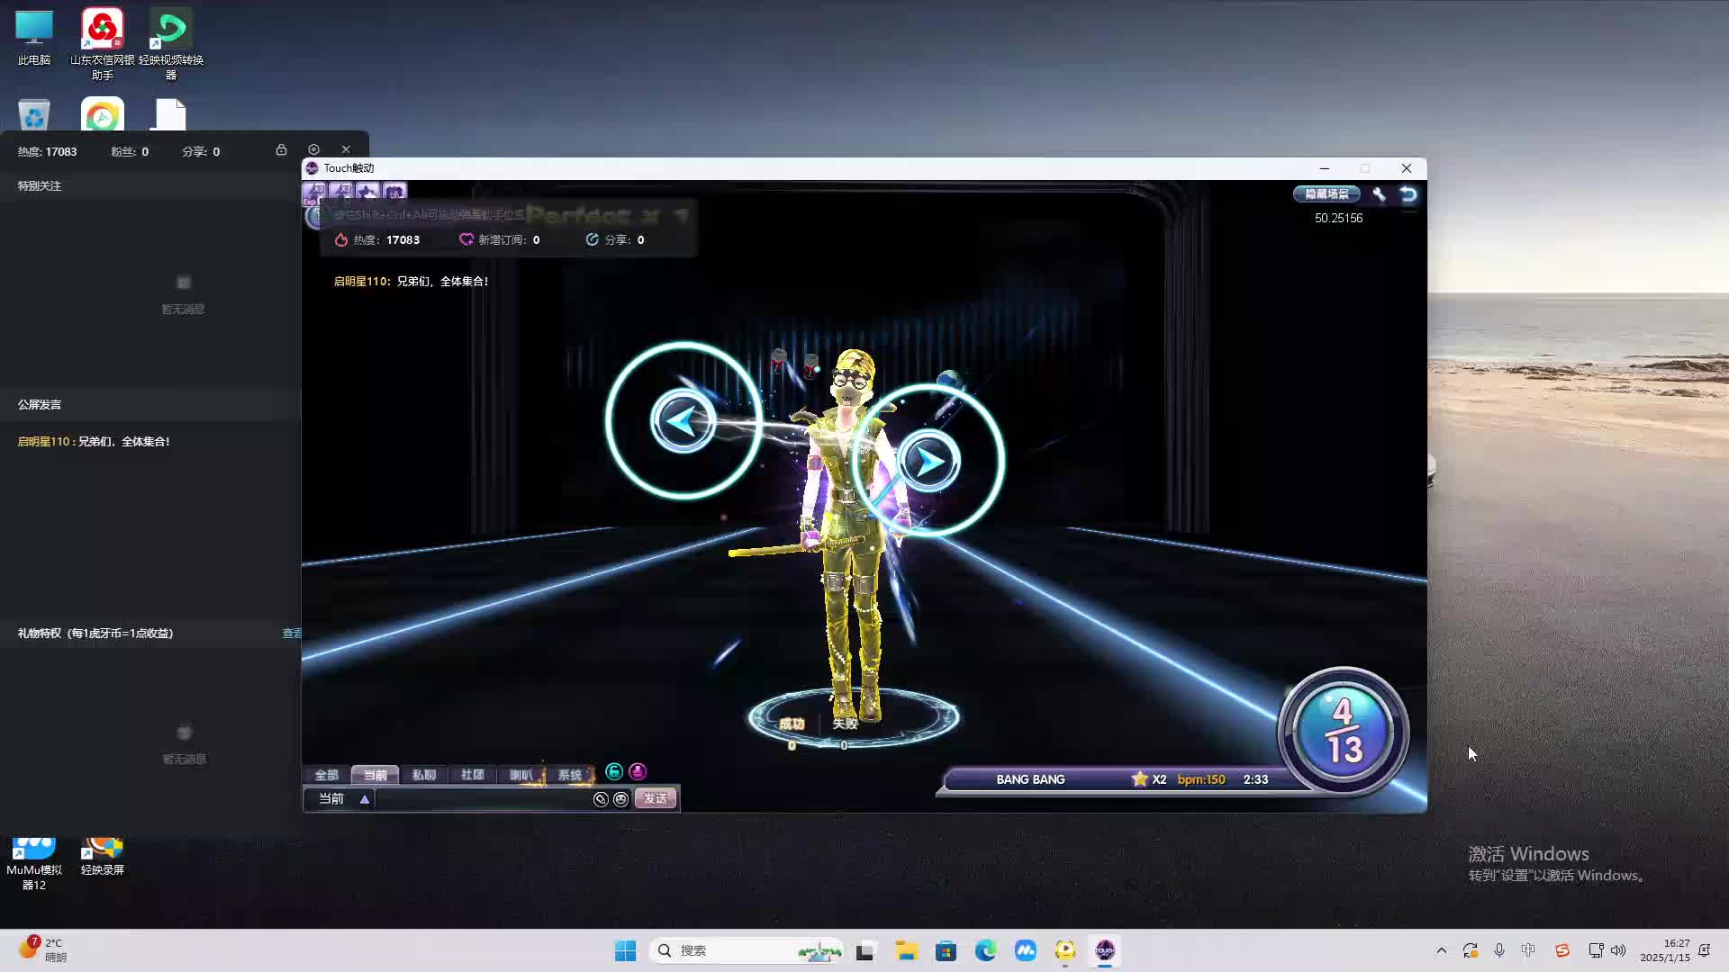Toggle the teal chat lock icon
The height and width of the screenshot is (972, 1729).
tap(614, 771)
